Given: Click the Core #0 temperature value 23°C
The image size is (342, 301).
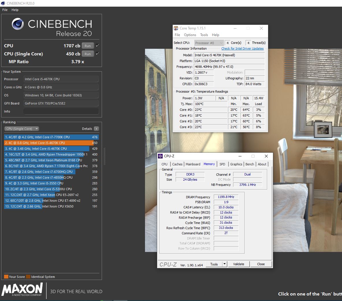Looking at the screenshot, I should (210, 110).
